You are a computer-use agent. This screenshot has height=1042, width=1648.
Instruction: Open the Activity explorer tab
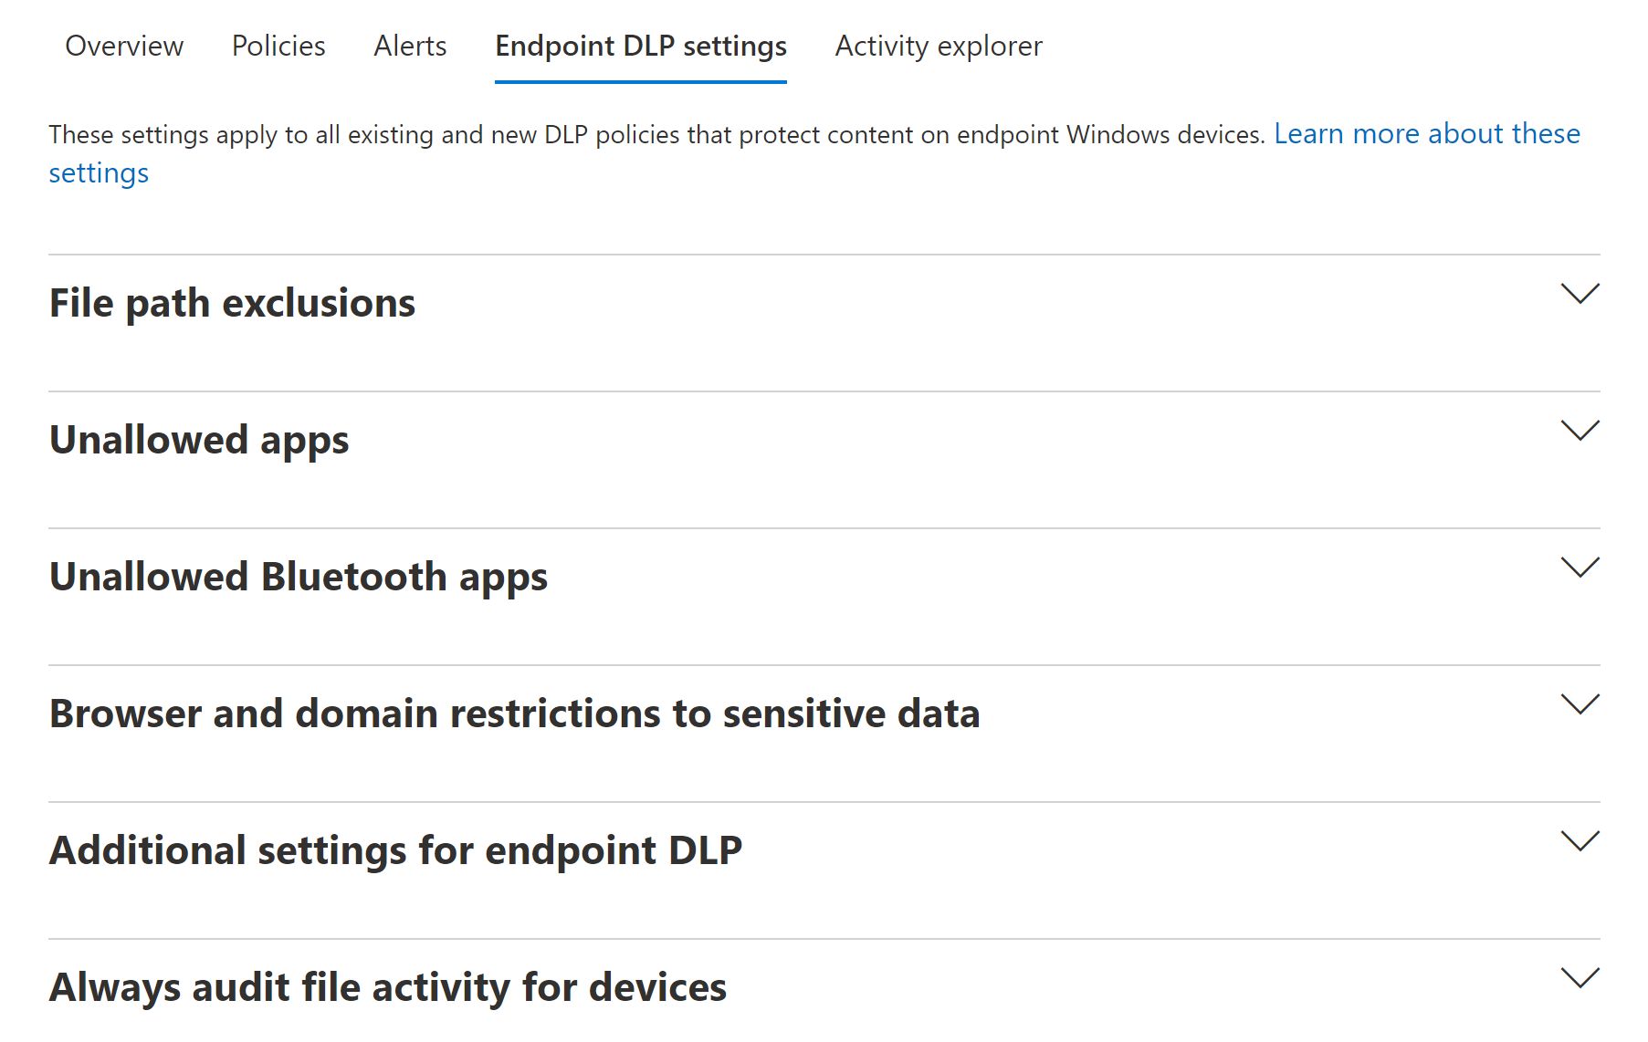coord(939,46)
